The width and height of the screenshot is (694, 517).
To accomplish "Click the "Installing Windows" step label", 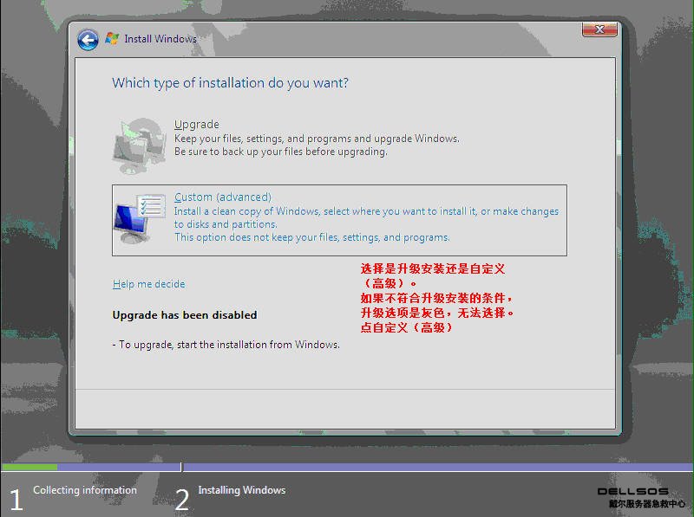I will pyautogui.click(x=242, y=490).
